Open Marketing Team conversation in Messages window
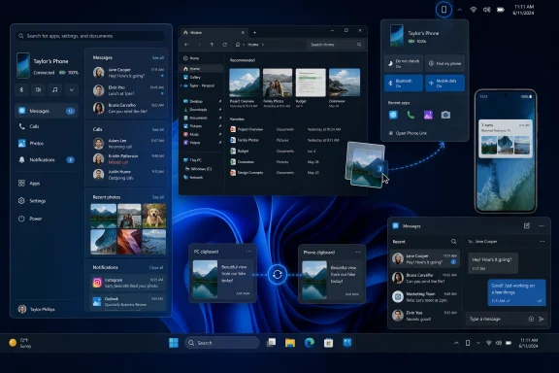The height and width of the screenshot is (373, 559). pos(425,296)
